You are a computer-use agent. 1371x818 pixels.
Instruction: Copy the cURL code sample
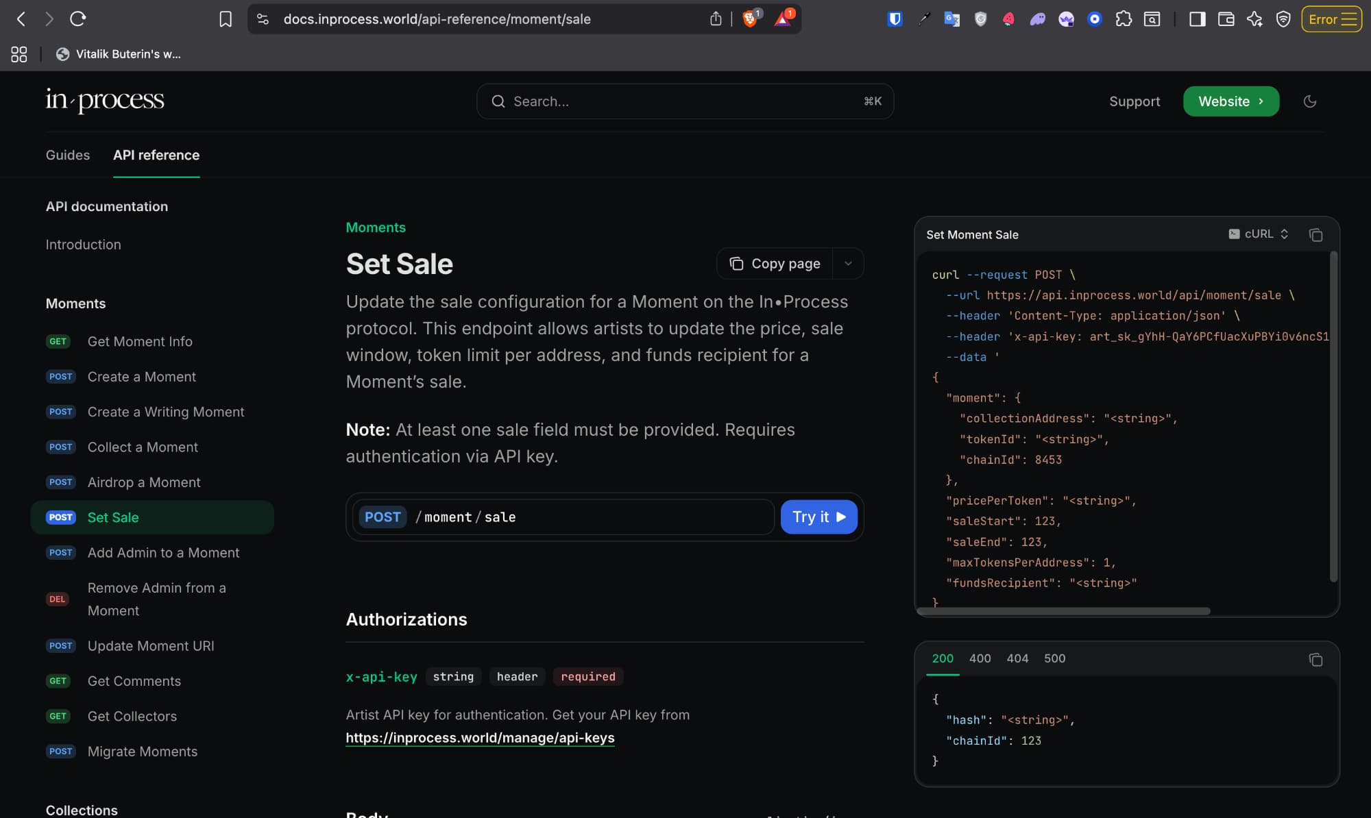1315,235
